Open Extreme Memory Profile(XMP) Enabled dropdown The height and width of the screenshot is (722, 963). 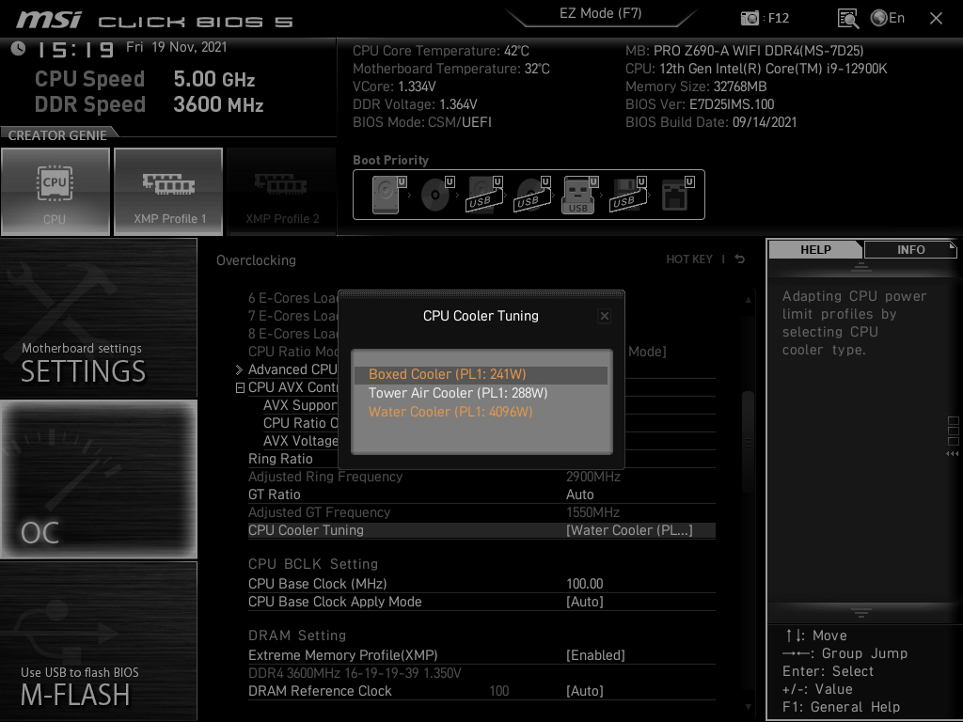[x=595, y=655]
